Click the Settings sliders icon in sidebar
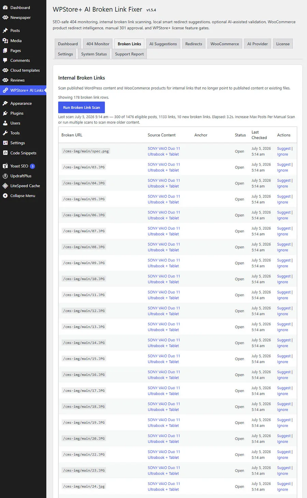Screen dimensions: 307x498 pyautogui.click(x=5, y=143)
